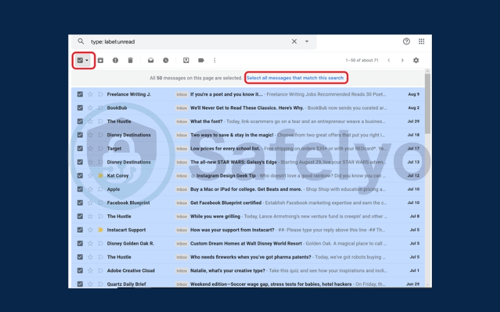Open search options dropdown arrow
The image size is (500, 312).
(307, 41)
